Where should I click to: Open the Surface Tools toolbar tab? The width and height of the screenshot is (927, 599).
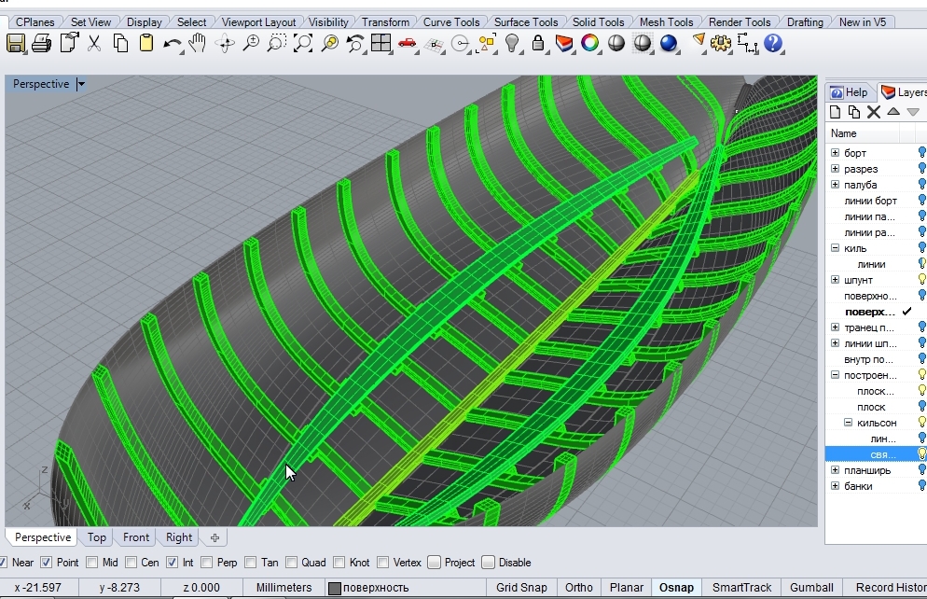point(526,21)
